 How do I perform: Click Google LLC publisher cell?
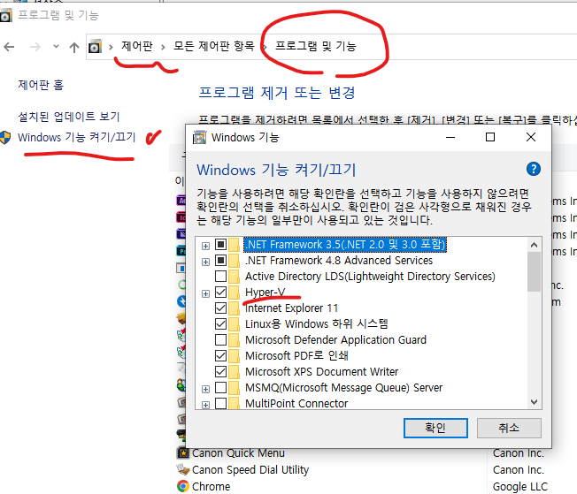(x=520, y=486)
